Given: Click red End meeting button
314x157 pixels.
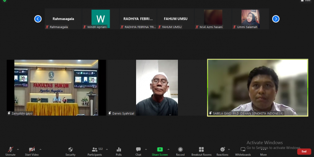Looking at the screenshot, I should click(x=304, y=152).
